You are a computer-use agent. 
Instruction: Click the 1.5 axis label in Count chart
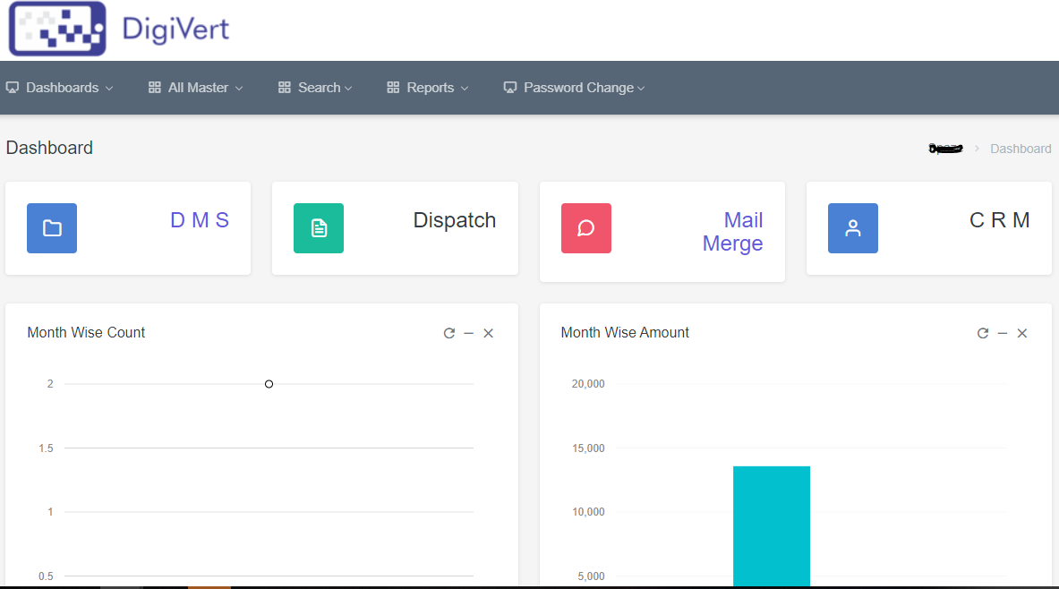pos(46,448)
